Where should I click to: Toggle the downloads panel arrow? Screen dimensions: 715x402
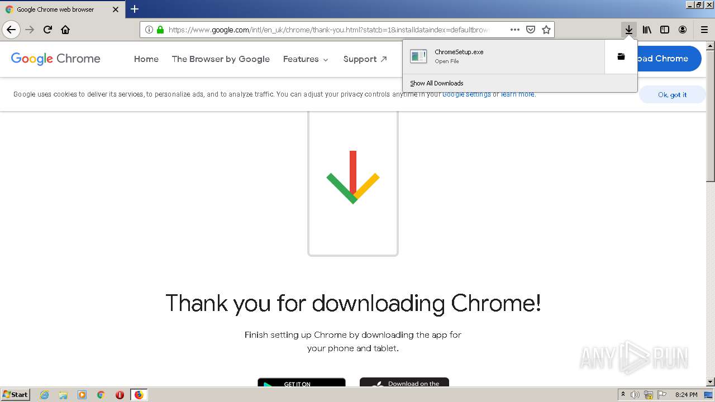629,30
